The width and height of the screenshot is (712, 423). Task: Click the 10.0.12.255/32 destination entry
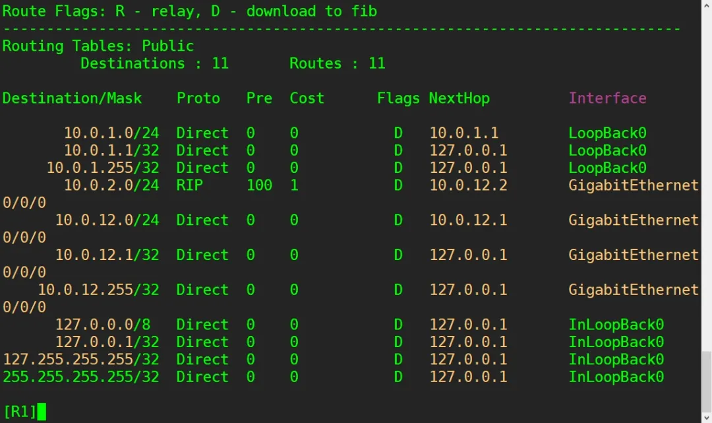[98, 290]
